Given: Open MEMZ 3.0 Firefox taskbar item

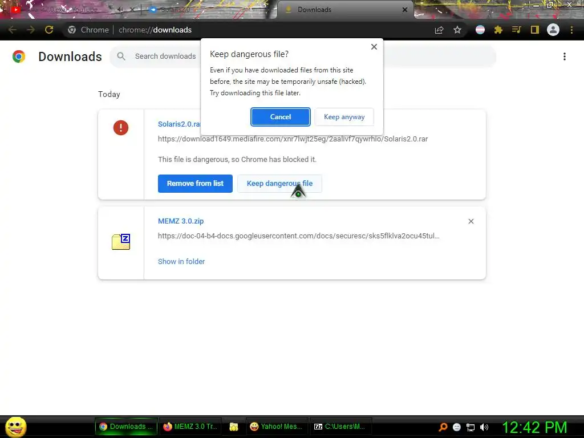Looking at the screenshot, I should point(190,427).
